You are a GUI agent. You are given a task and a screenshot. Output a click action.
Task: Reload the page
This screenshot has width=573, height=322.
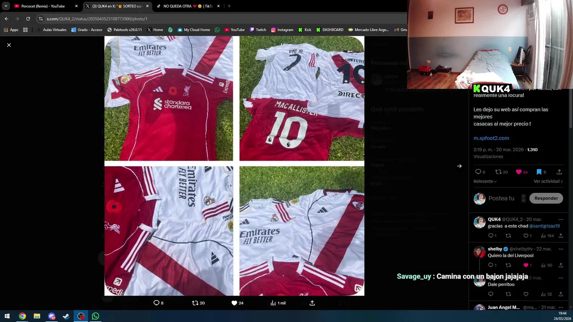coord(28,19)
